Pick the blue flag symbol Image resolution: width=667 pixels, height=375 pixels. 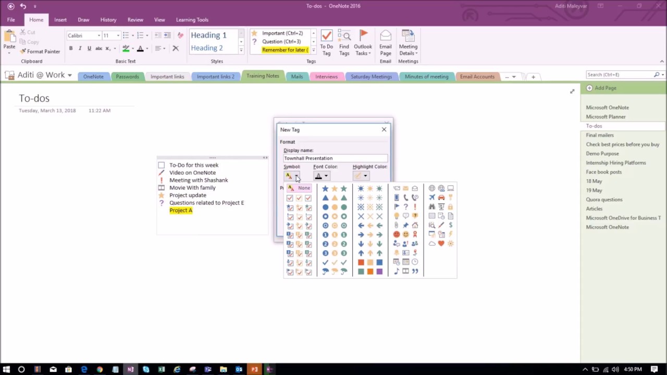coord(397,207)
